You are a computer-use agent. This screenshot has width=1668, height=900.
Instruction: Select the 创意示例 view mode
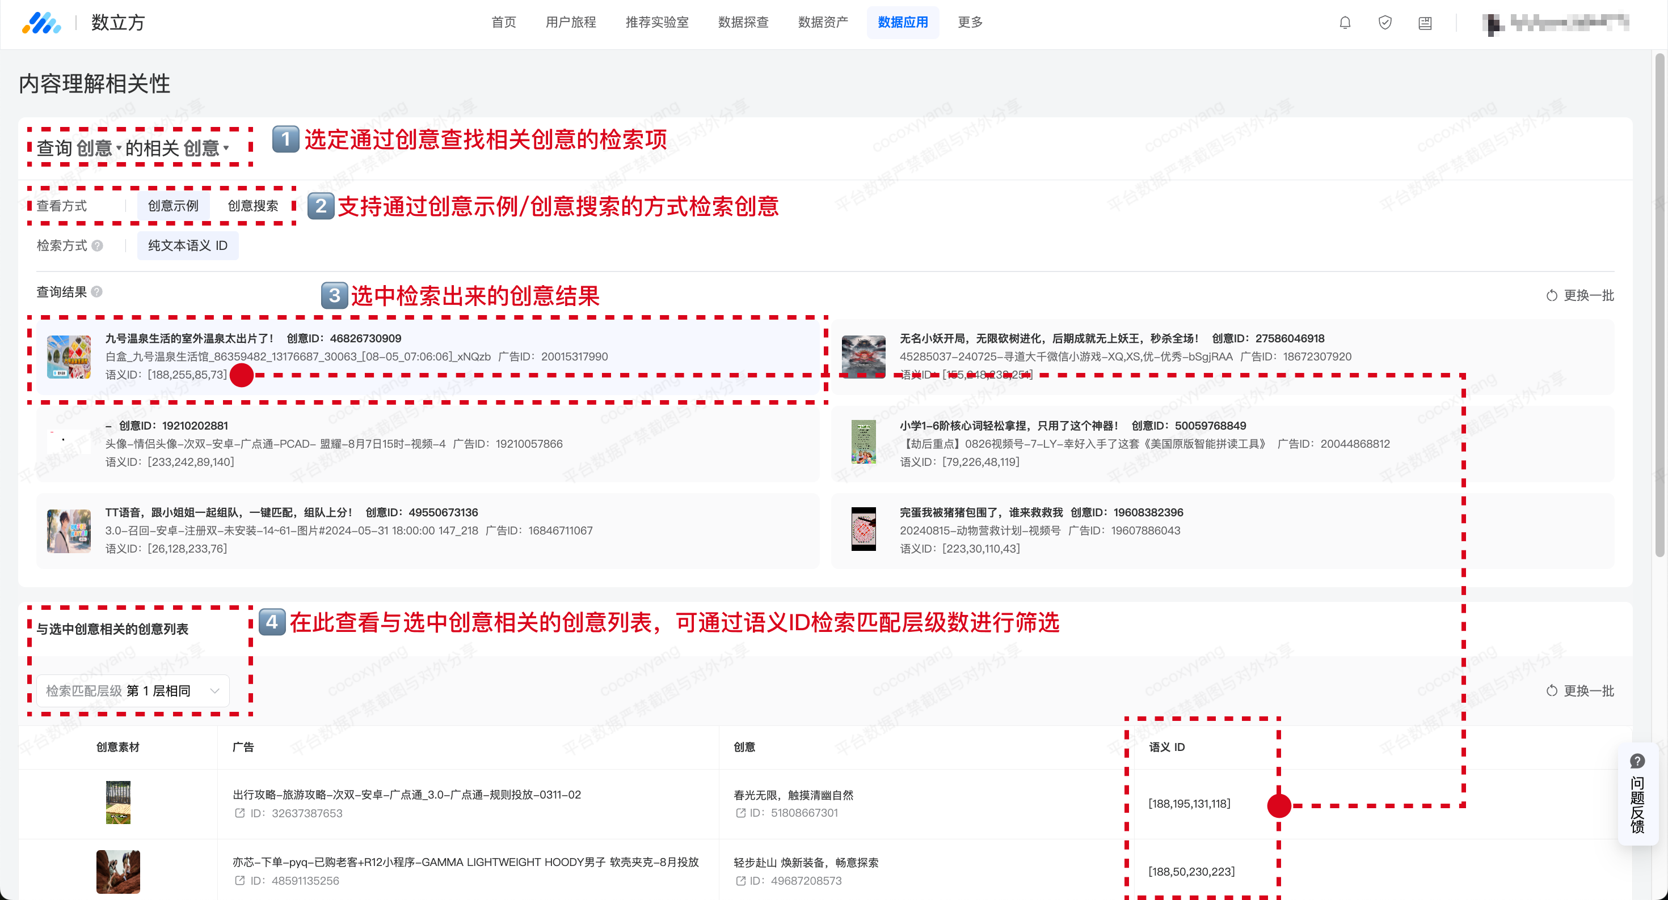(x=173, y=206)
